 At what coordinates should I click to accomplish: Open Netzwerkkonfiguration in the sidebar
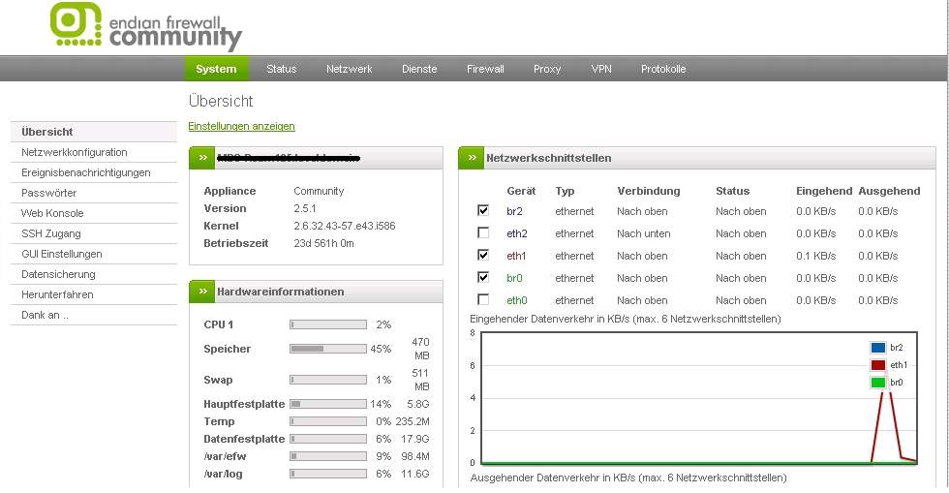75,152
